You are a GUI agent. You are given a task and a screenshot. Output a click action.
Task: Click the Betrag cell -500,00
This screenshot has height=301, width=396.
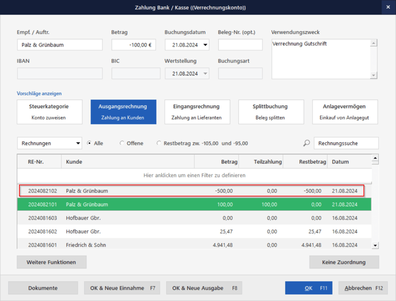coord(224,191)
